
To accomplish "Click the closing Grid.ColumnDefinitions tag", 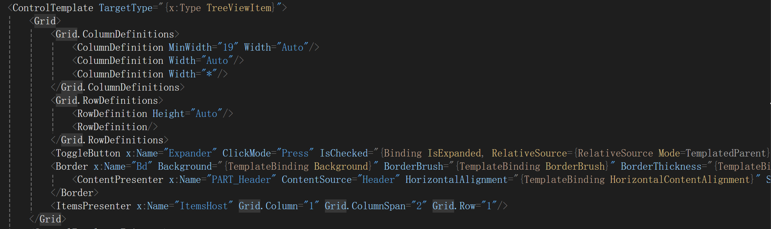I will coord(120,87).
